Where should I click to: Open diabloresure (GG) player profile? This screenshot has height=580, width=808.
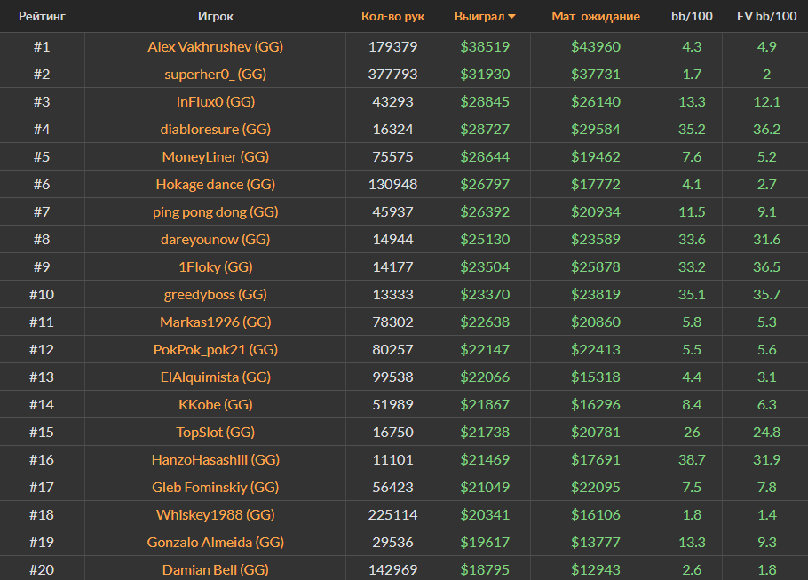coord(216,129)
